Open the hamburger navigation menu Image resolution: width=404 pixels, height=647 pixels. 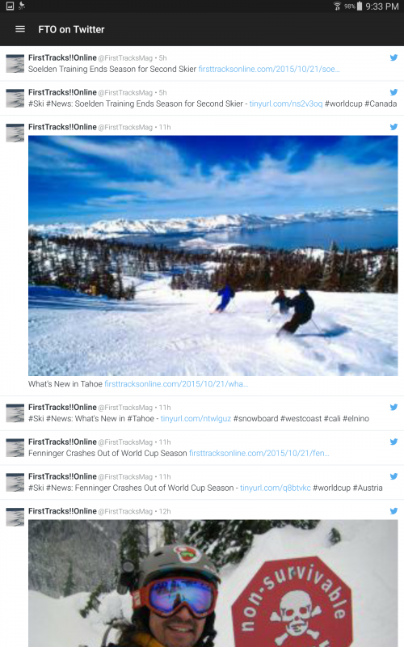[x=19, y=29]
